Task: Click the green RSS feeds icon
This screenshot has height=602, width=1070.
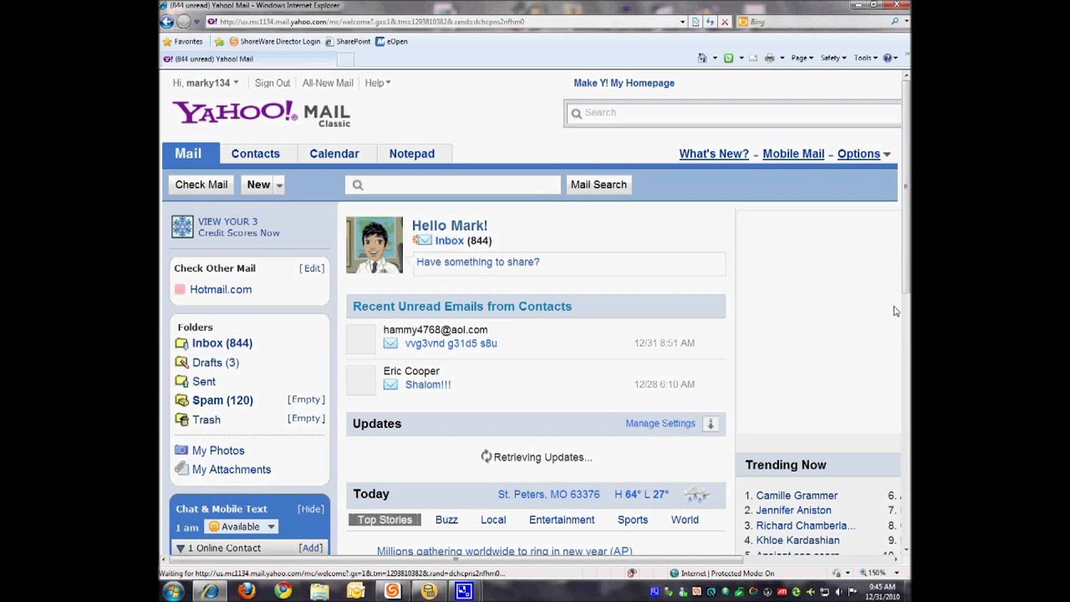Action: (x=728, y=58)
